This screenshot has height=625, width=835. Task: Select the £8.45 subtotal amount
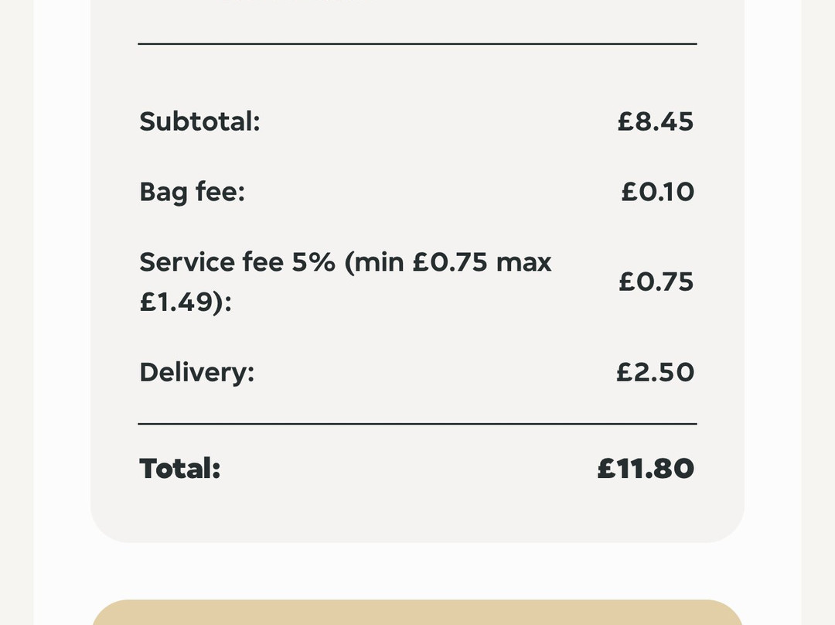pyautogui.click(x=655, y=121)
